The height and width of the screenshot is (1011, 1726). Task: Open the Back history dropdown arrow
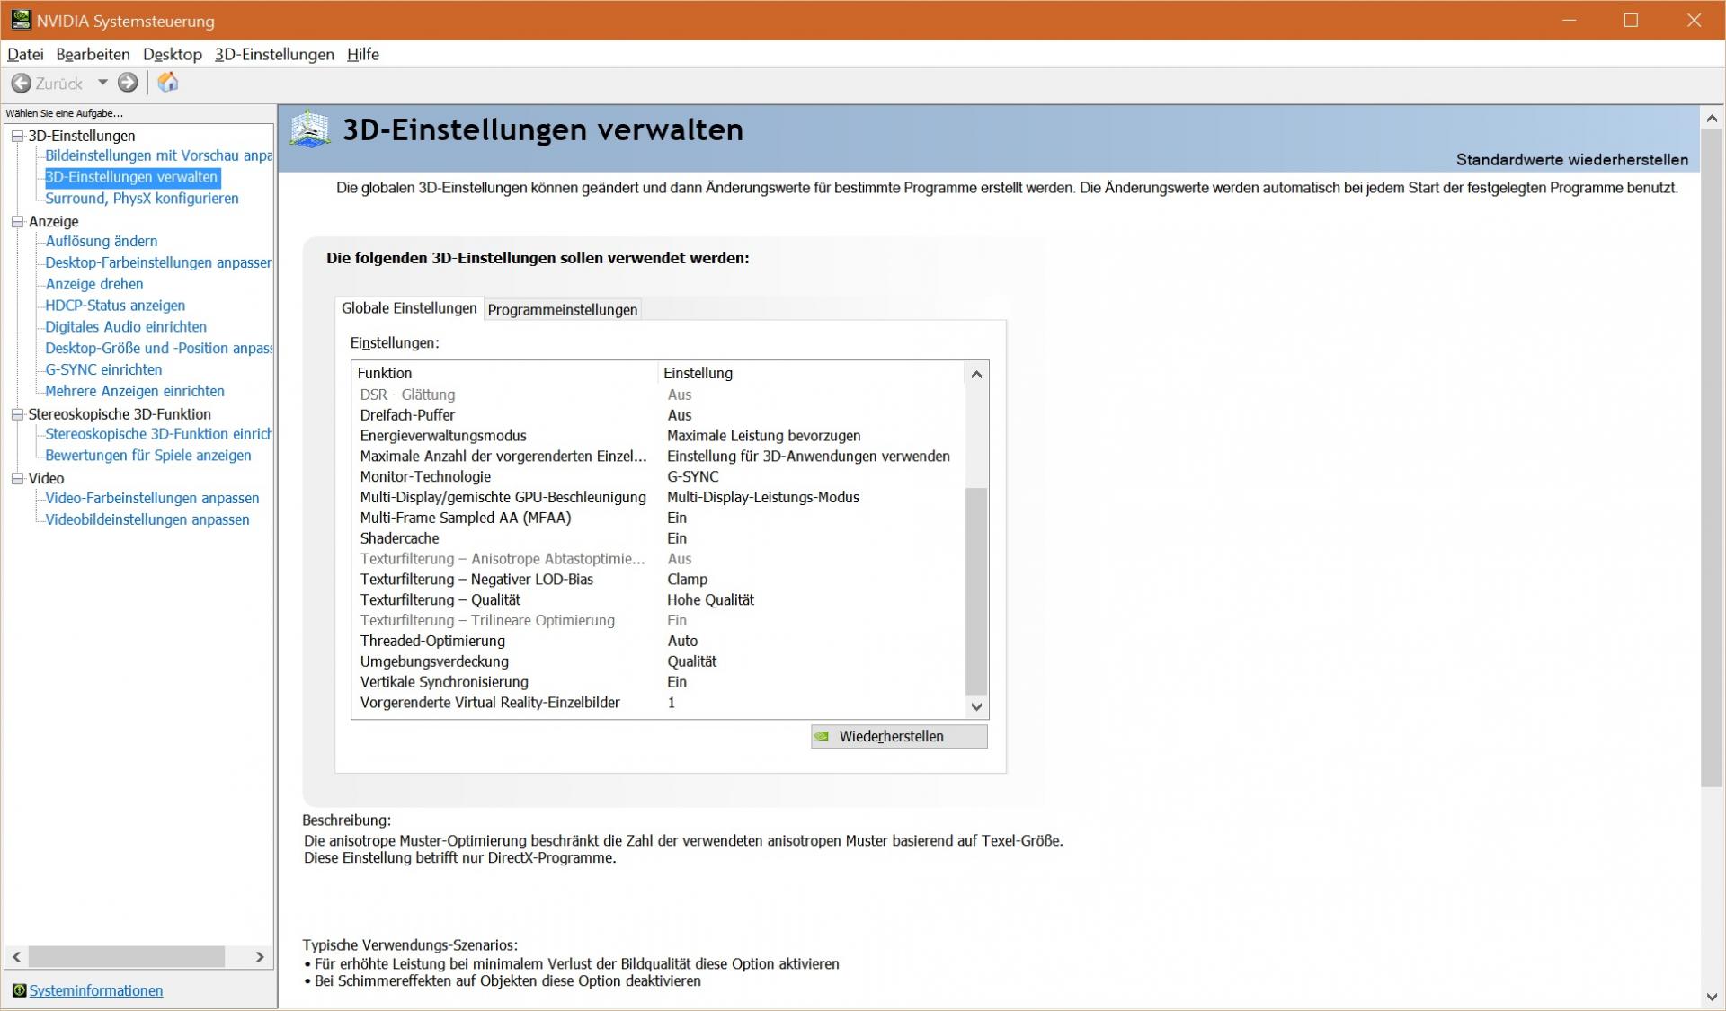pos(102,83)
